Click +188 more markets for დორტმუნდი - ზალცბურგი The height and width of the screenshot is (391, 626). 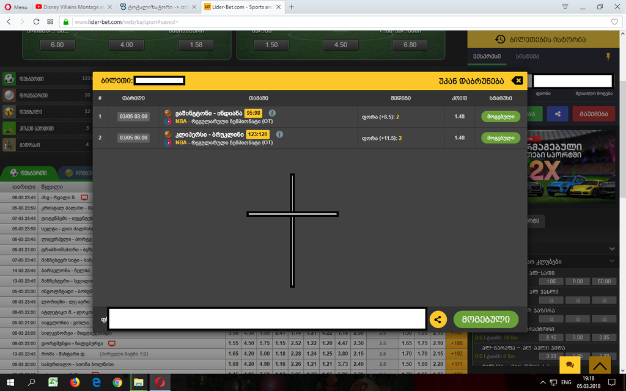(x=456, y=343)
